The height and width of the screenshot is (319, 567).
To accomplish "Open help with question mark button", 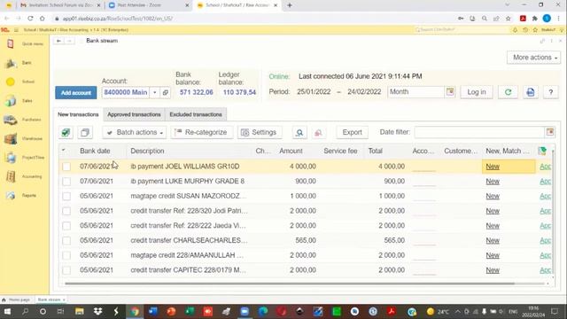I will coord(551,92).
